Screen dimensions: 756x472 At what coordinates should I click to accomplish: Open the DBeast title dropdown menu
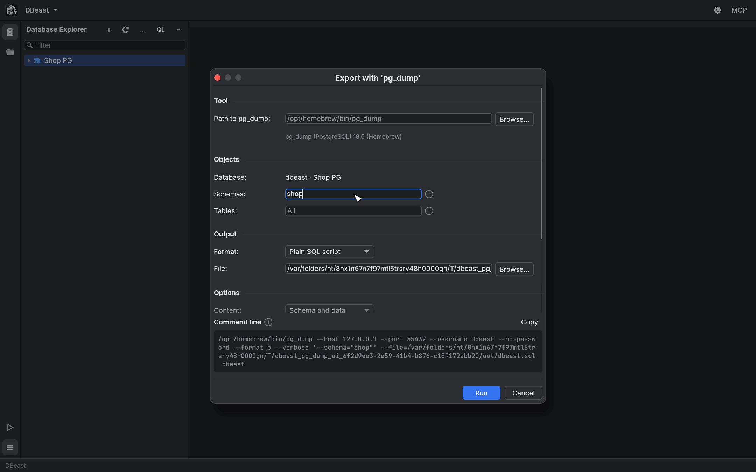(41, 10)
